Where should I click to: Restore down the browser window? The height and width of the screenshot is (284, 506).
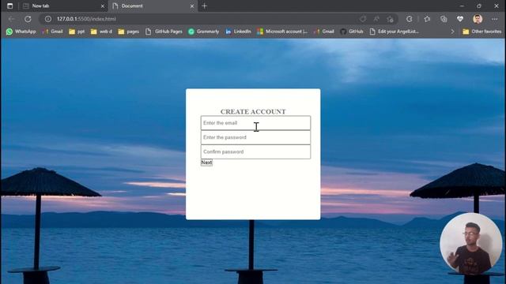[479, 6]
